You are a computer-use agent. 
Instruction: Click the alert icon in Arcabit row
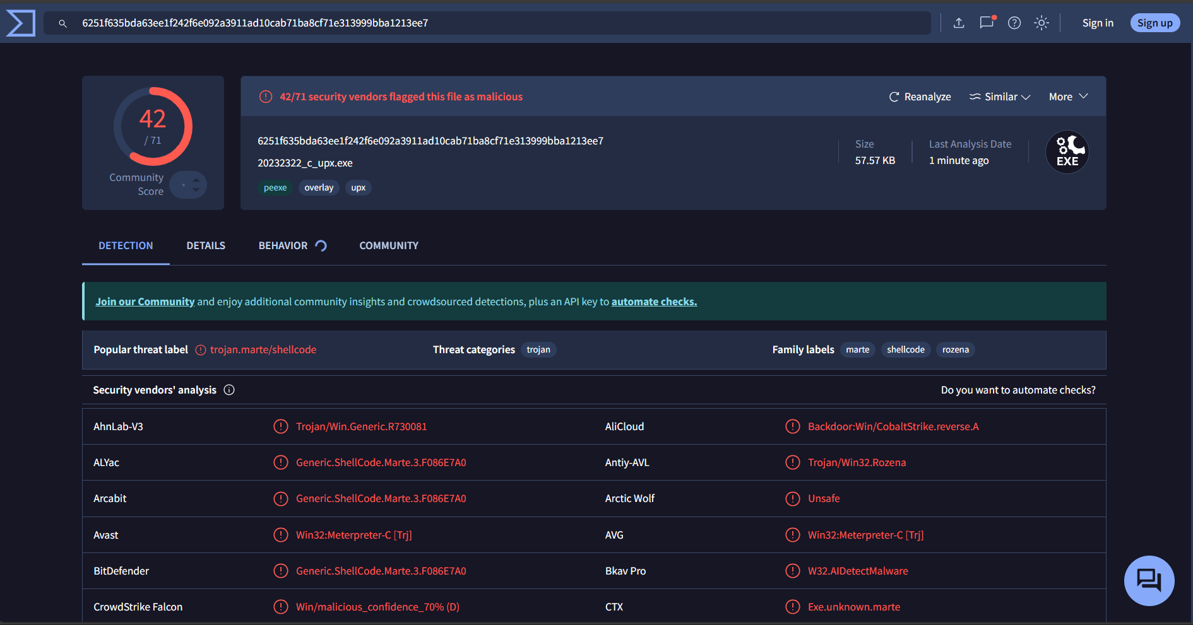tap(281, 498)
